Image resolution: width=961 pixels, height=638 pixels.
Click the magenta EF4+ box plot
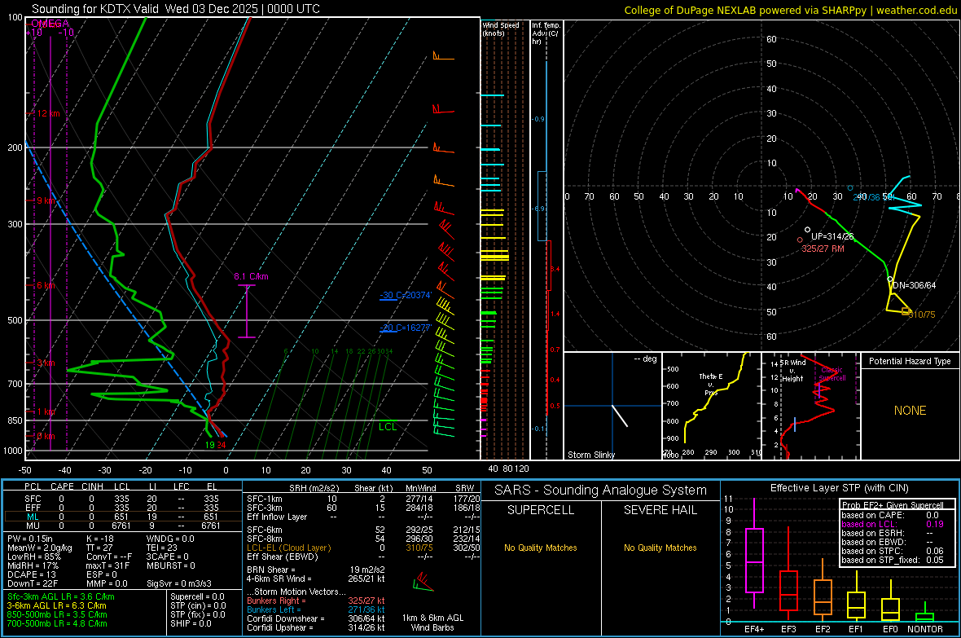click(754, 560)
